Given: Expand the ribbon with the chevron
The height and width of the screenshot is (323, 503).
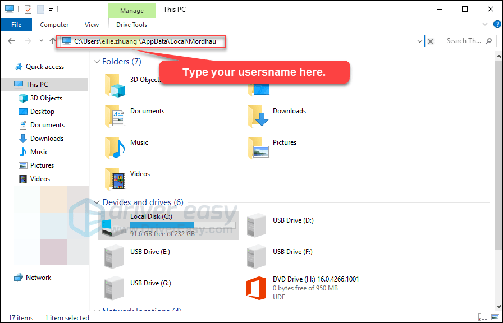Looking at the screenshot, I should click(x=485, y=24).
